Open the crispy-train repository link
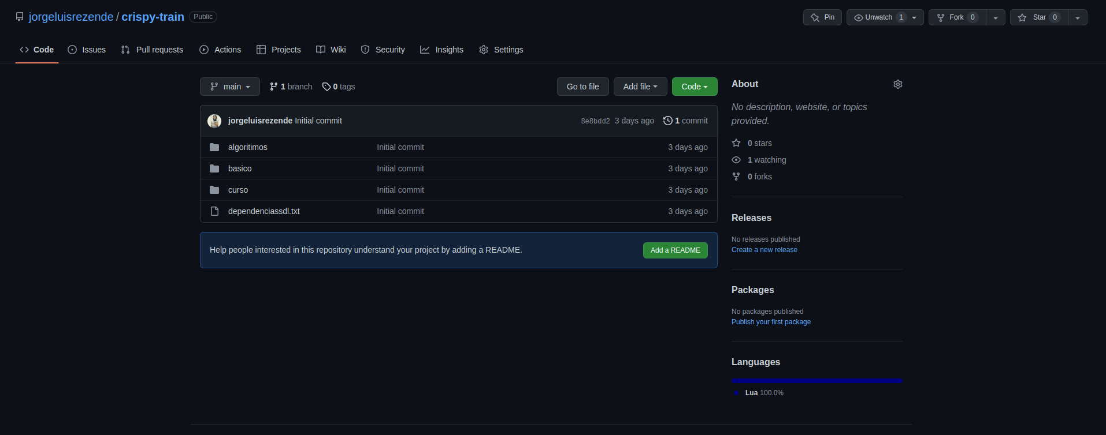This screenshot has width=1106, height=435. pyautogui.click(x=153, y=17)
